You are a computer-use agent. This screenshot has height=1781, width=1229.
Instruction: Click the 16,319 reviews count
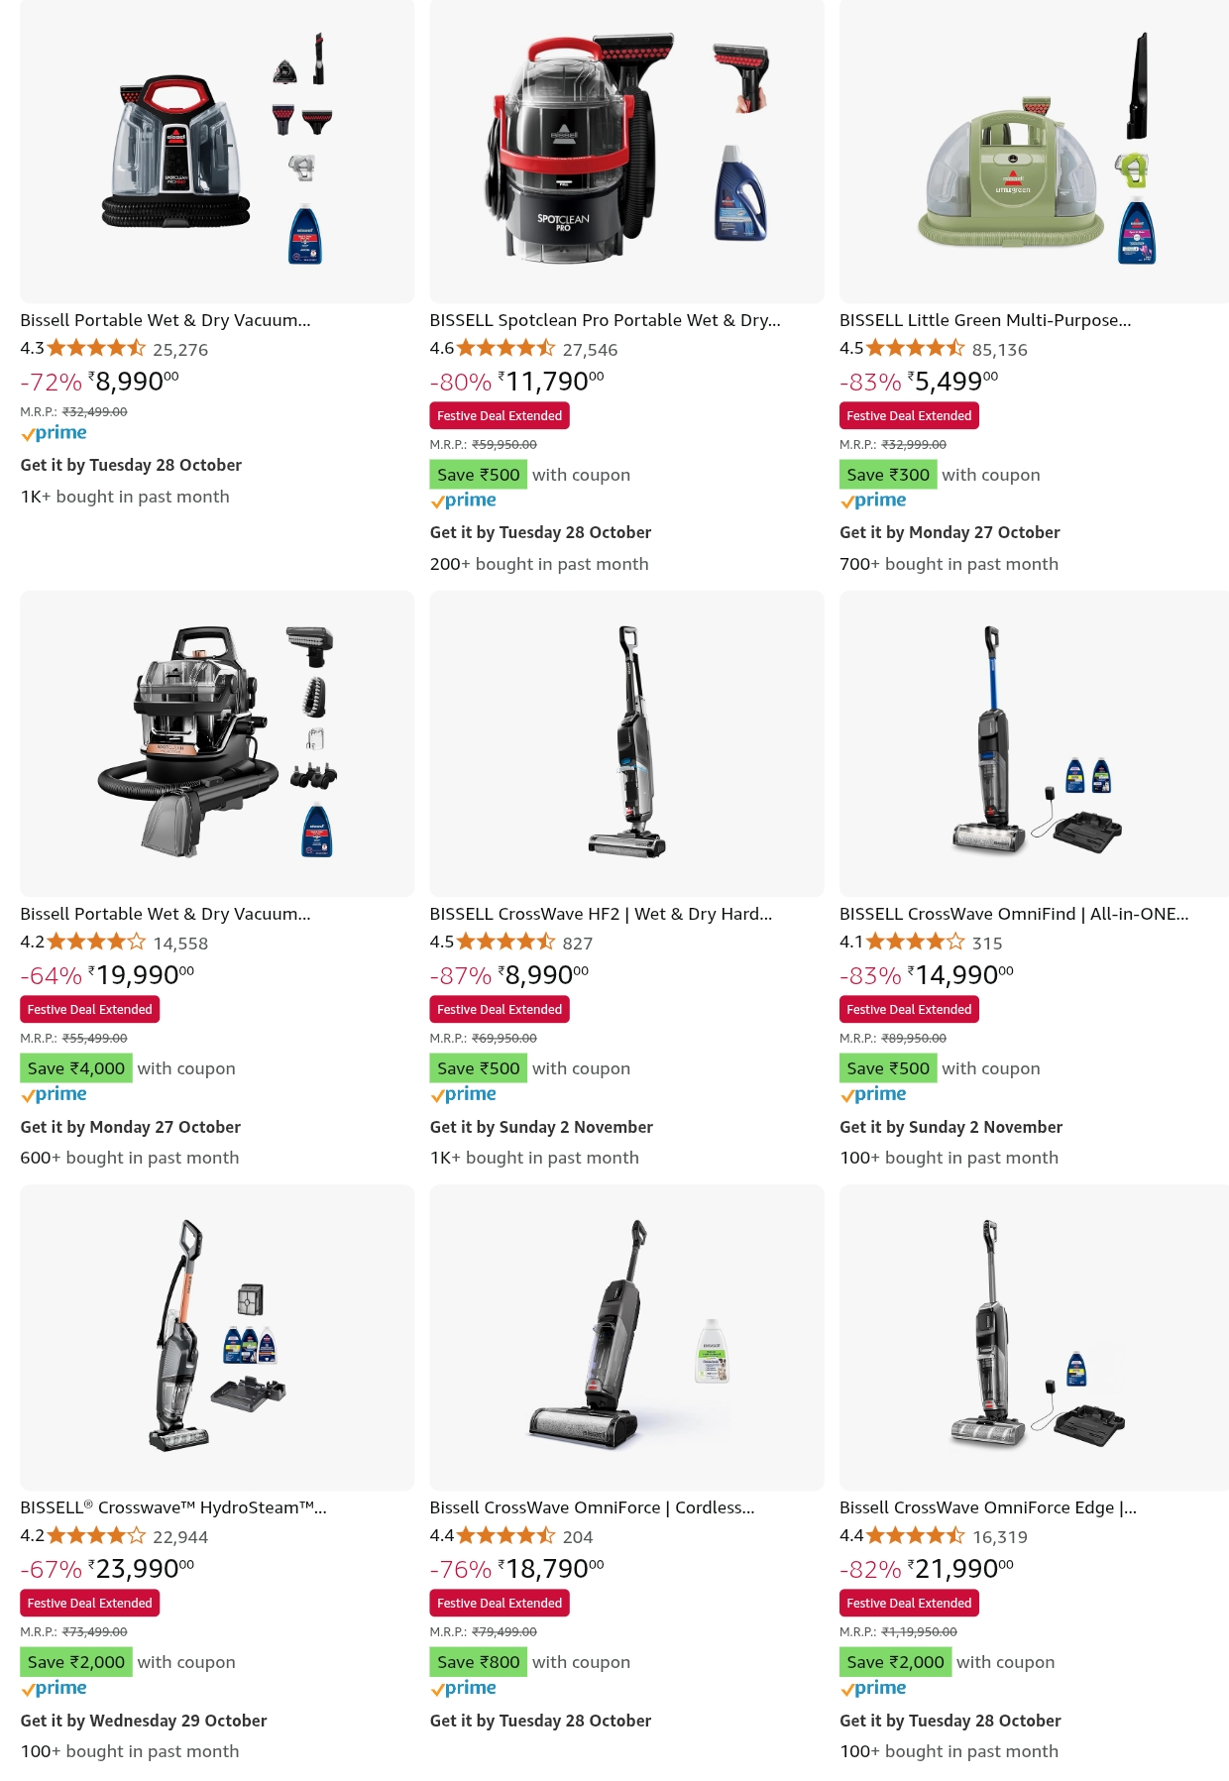pyautogui.click(x=999, y=1537)
